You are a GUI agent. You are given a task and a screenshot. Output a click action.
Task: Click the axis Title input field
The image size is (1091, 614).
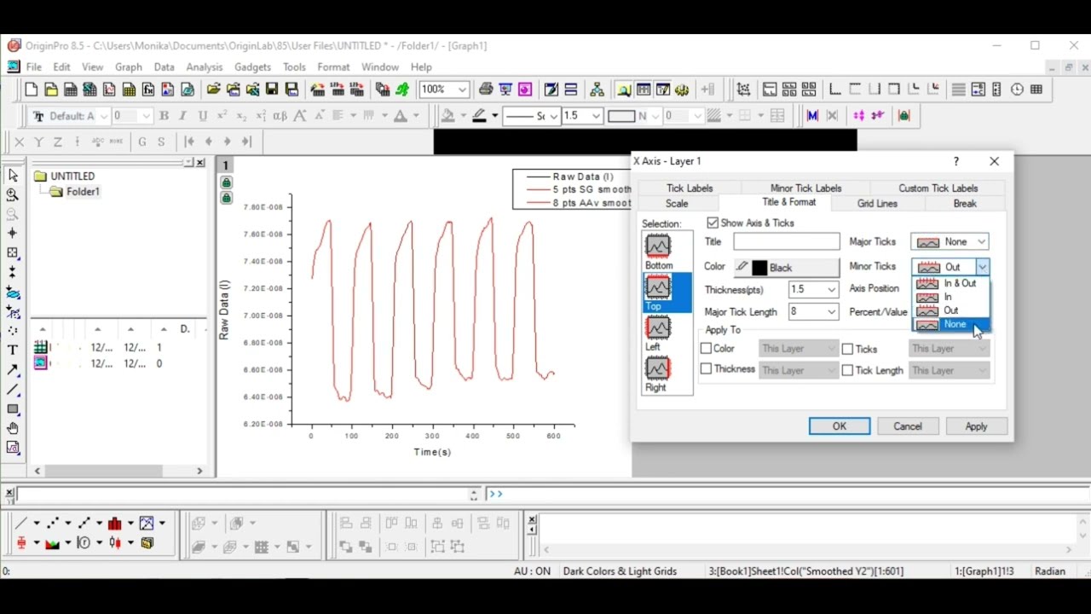point(786,242)
